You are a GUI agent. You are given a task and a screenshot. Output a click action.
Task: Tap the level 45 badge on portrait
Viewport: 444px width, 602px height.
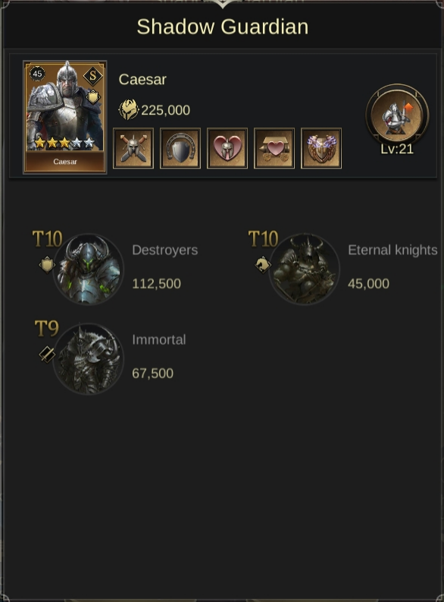pyautogui.click(x=37, y=74)
